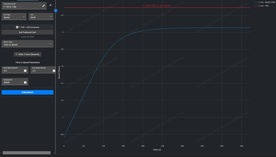Click the Selected Aircraft F-15E field

click(24, 6)
